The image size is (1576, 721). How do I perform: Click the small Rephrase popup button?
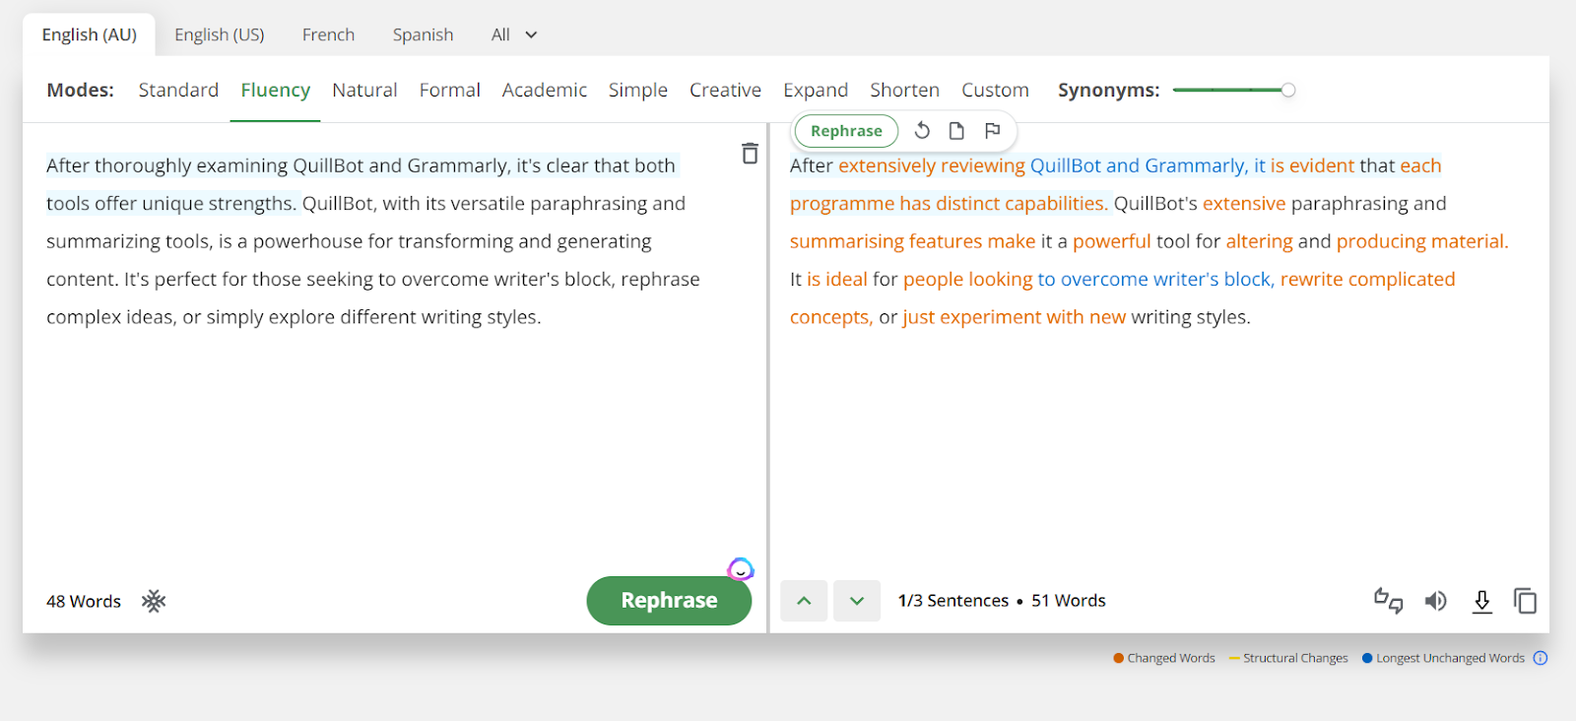tap(846, 131)
